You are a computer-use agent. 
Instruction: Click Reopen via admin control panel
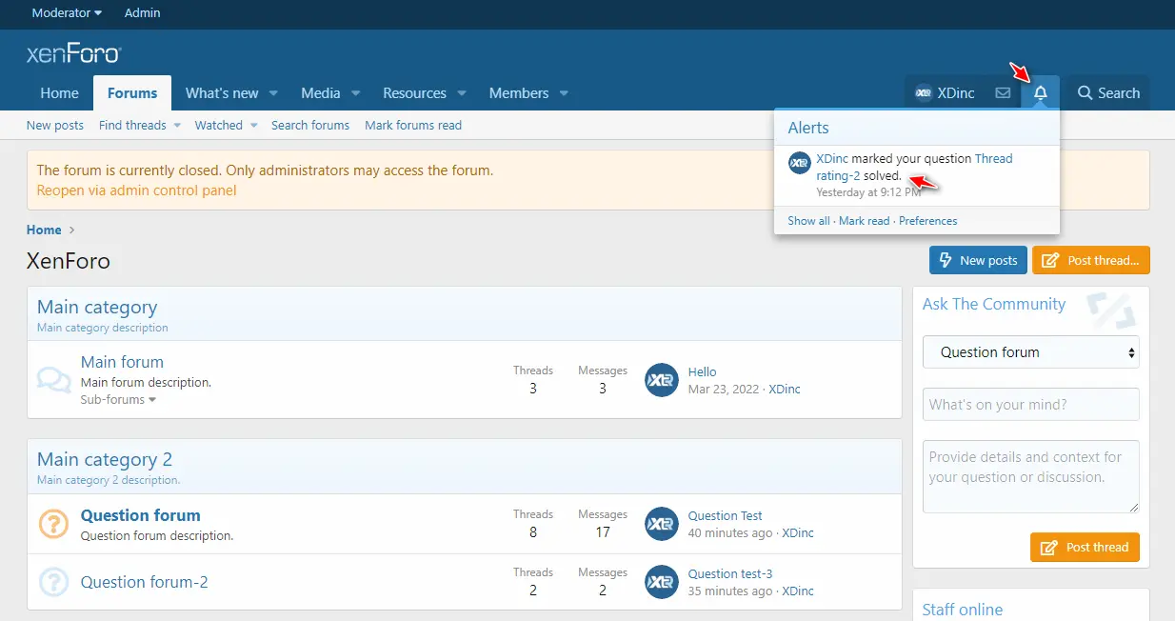pyautogui.click(x=136, y=190)
